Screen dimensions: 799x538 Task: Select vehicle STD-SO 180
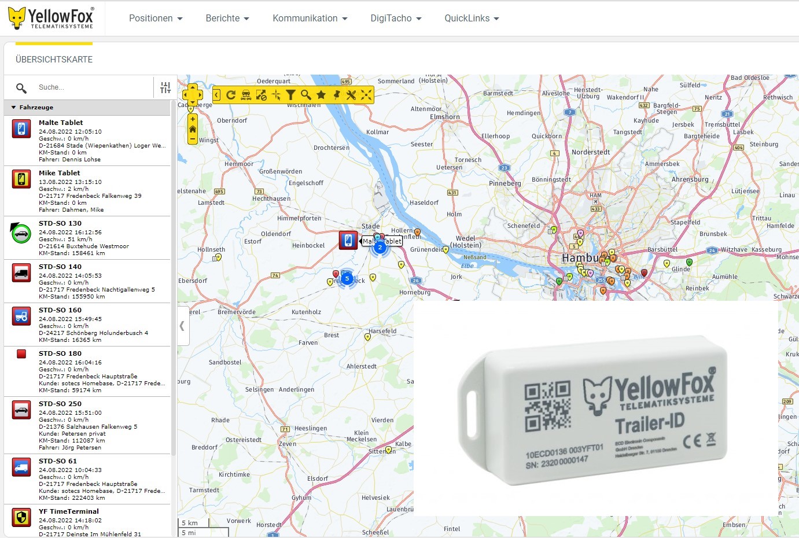pos(87,371)
